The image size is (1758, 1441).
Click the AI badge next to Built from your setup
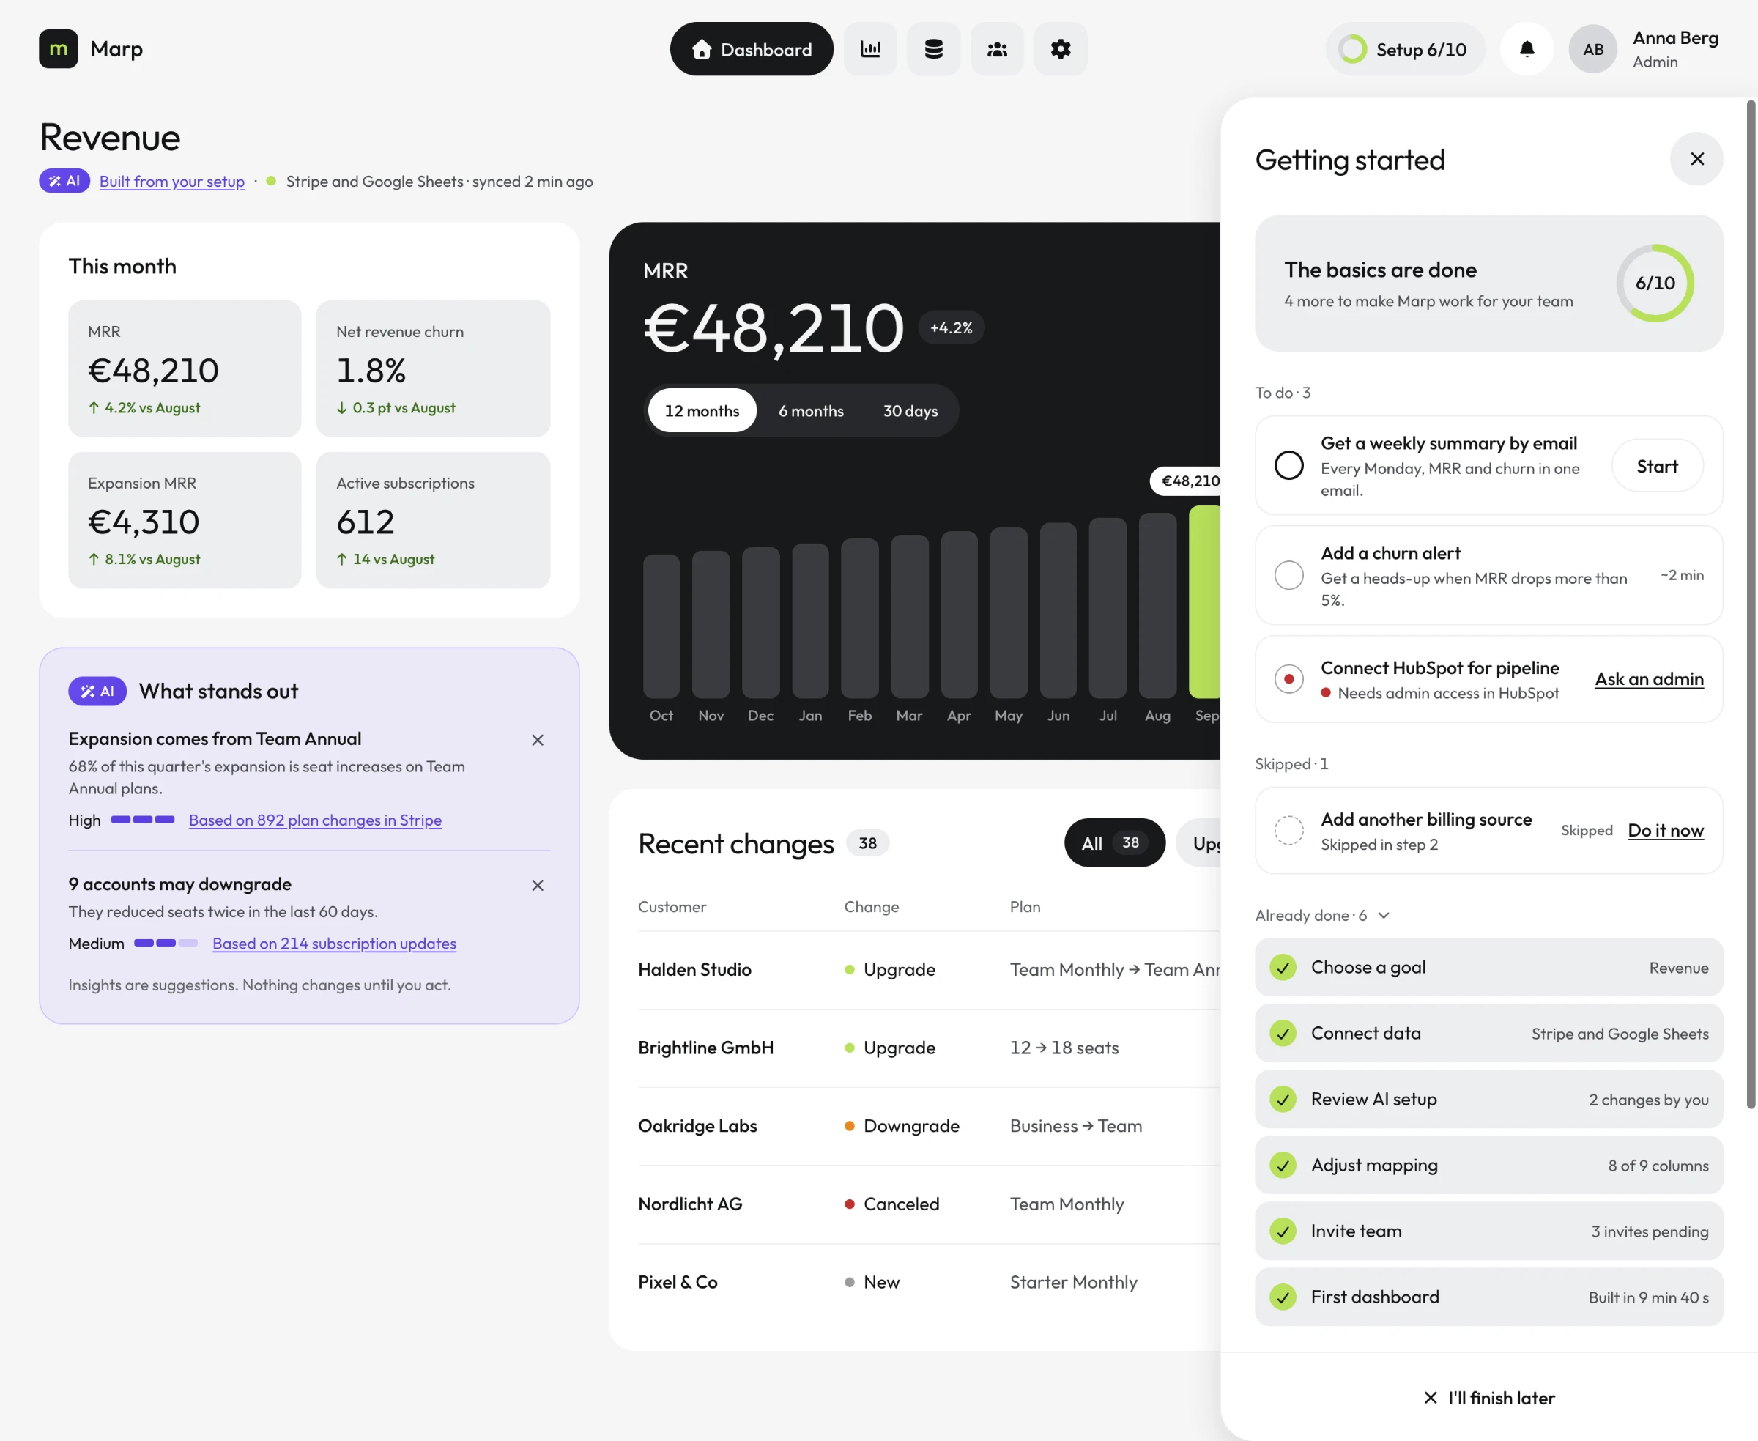pyautogui.click(x=64, y=181)
